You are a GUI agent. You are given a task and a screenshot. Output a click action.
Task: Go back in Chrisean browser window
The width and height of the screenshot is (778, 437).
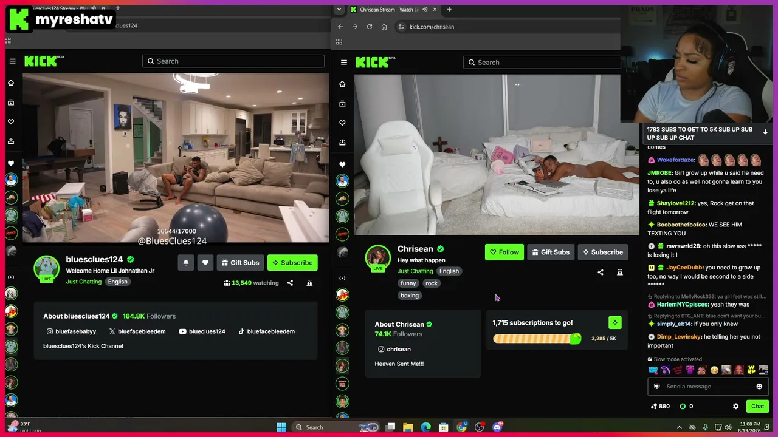coord(340,27)
